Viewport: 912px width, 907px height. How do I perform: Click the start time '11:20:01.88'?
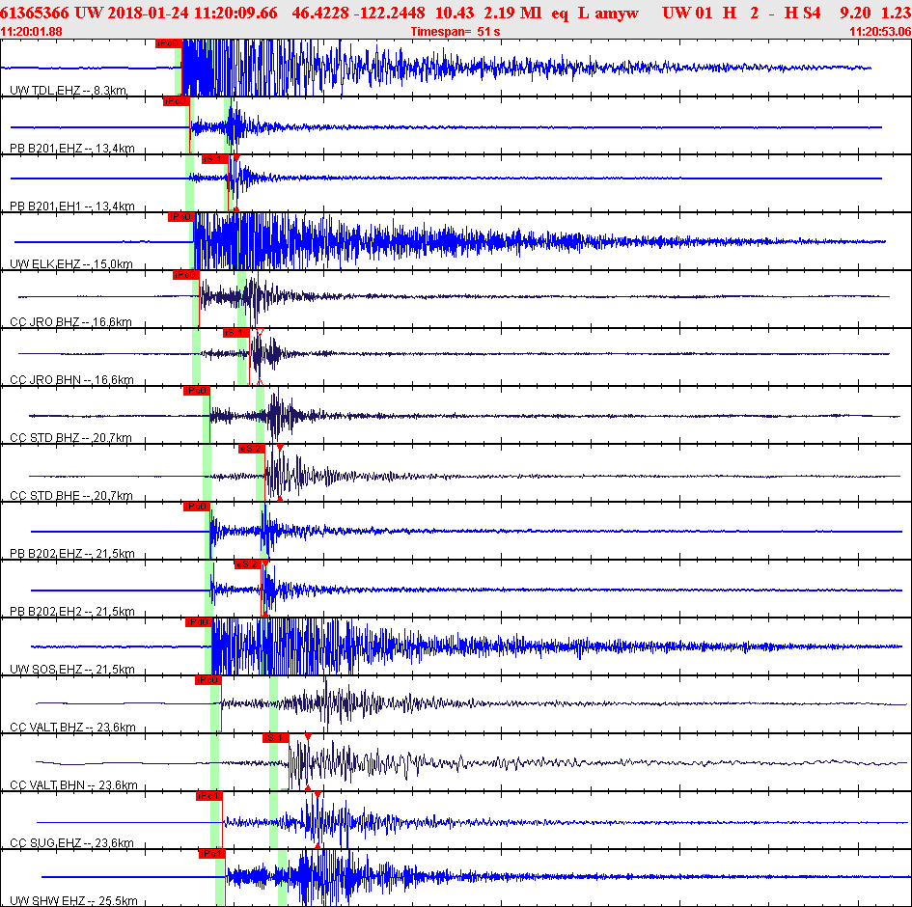(32, 32)
